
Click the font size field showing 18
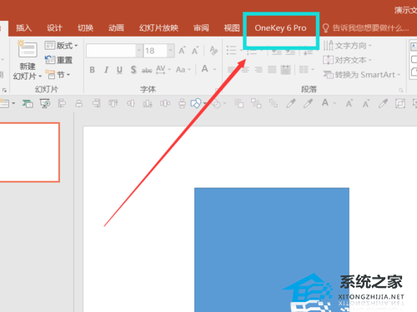click(x=155, y=51)
